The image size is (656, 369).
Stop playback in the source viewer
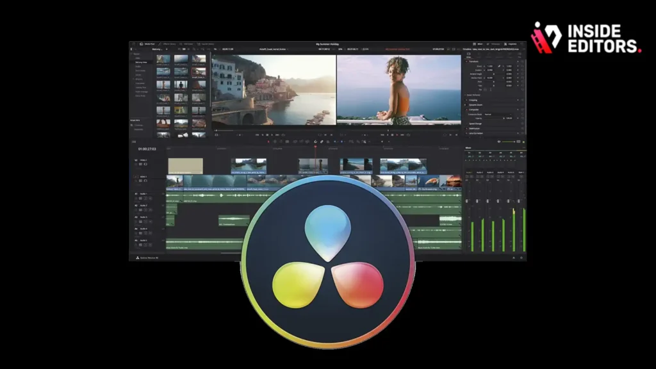pyautogui.click(x=267, y=135)
